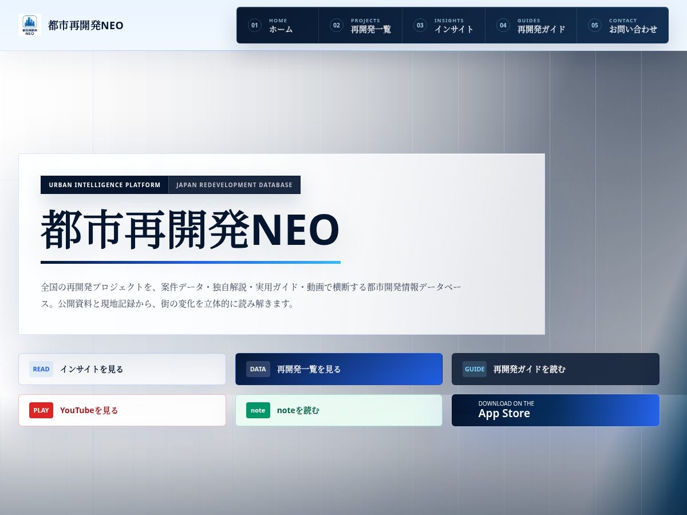The width and height of the screenshot is (687, 515).
Task: Click the 再開発一覧を見る button
Action: point(339,369)
